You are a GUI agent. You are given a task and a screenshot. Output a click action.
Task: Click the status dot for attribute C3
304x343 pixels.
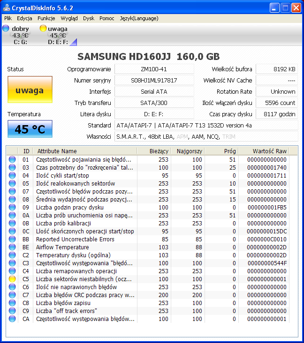point(12,263)
